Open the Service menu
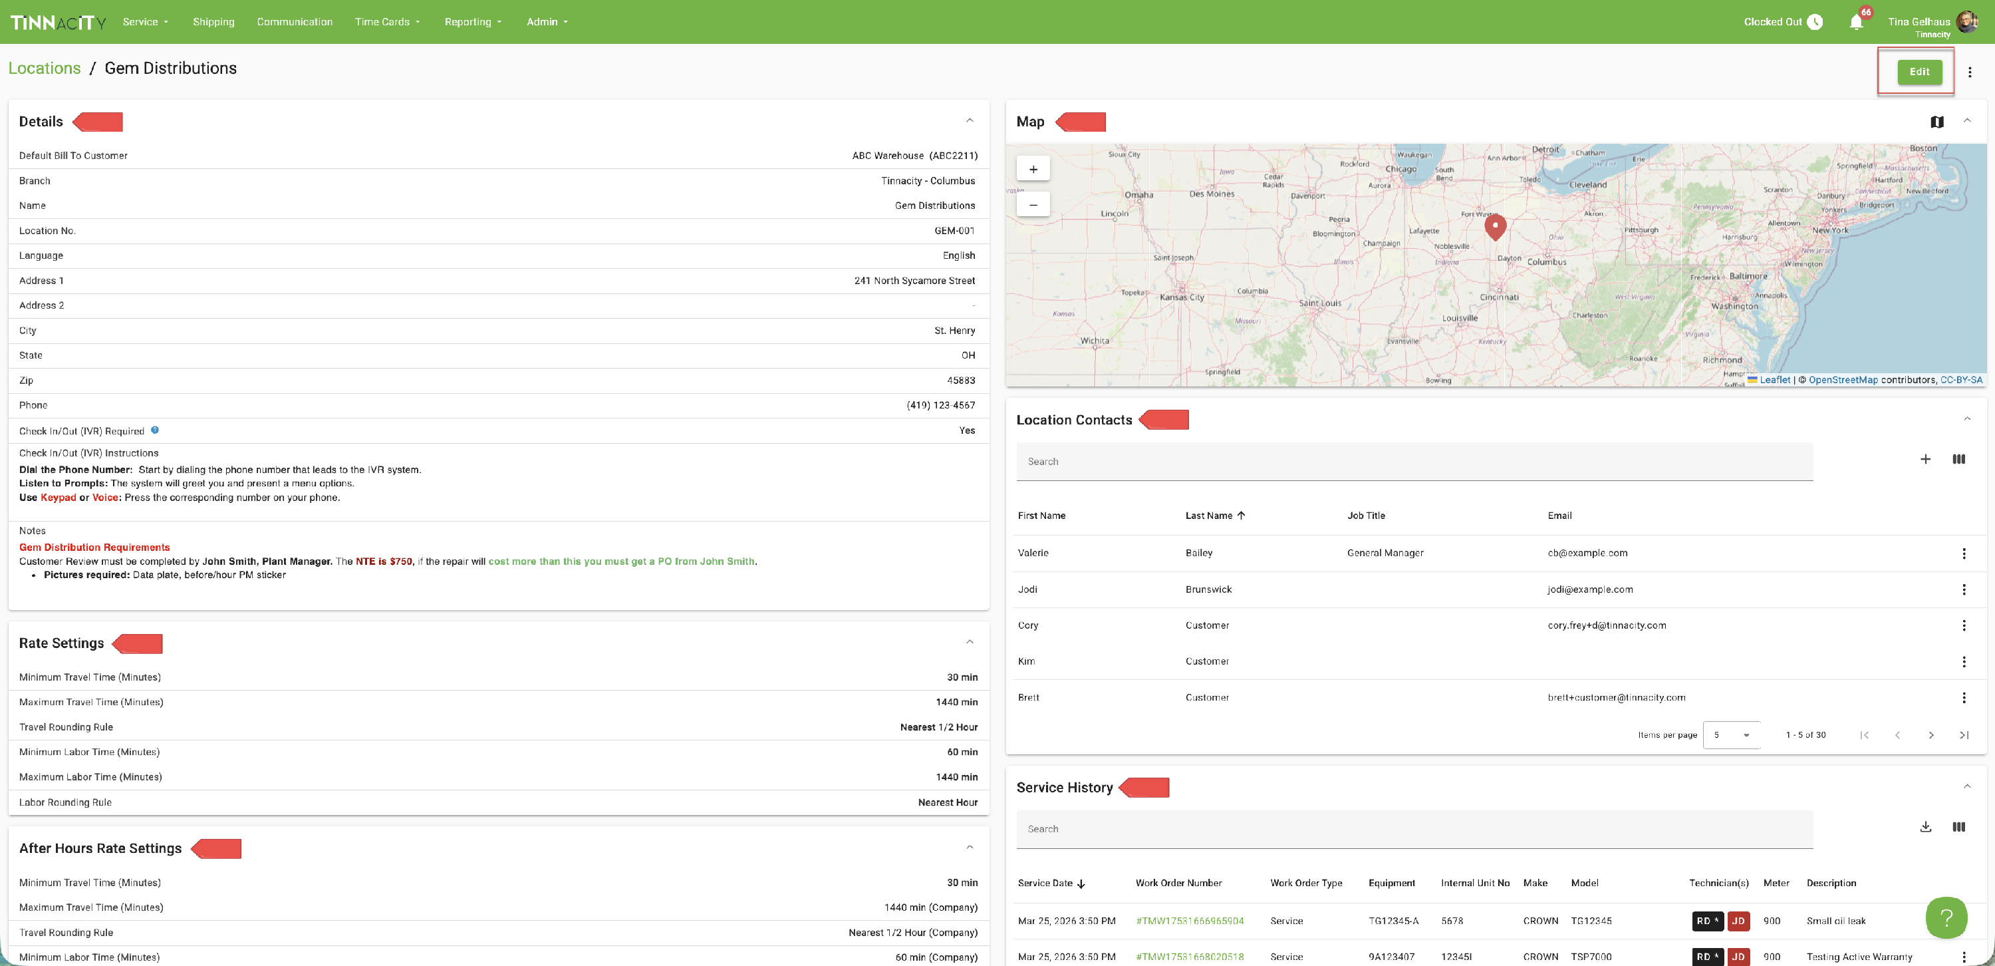 click(145, 22)
